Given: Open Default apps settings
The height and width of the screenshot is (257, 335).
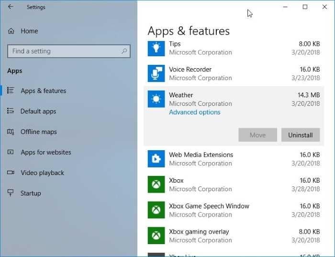Looking at the screenshot, I should pyautogui.click(x=38, y=111).
